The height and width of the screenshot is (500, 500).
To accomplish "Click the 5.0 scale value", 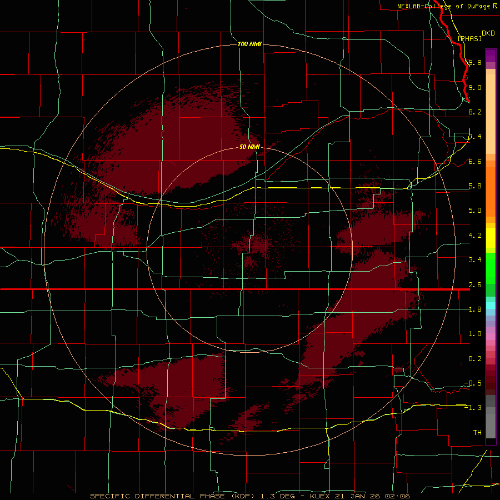I will pos(475,211).
